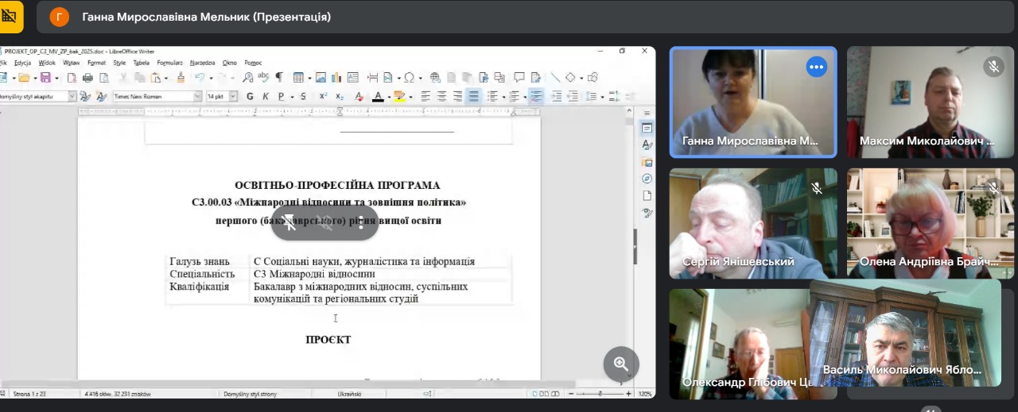1018x412 pixels.
Task: Toggle justified text alignment
Action: tap(473, 96)
